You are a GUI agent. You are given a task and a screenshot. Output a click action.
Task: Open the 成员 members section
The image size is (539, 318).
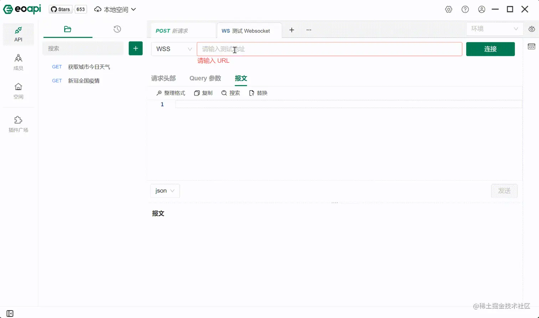[x=18, y=62]
